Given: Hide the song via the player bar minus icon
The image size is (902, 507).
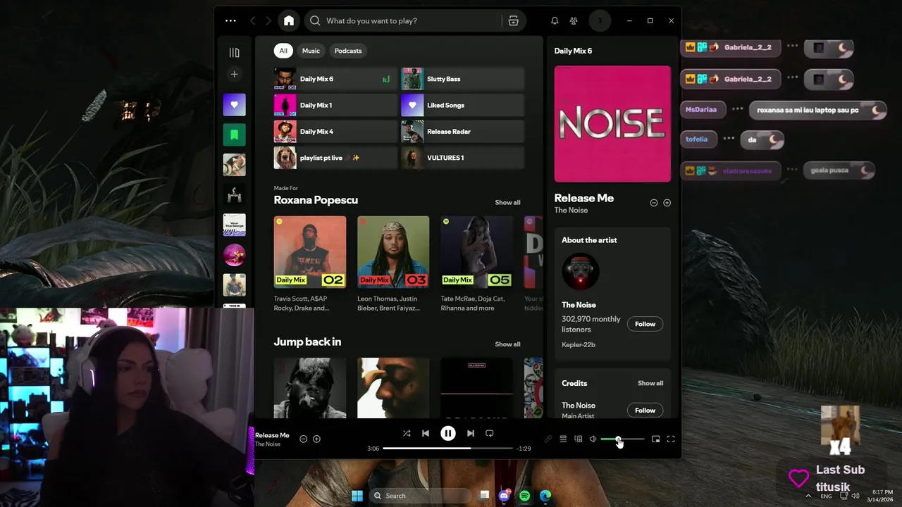Looking at the screenshot, I should (304, 439).
